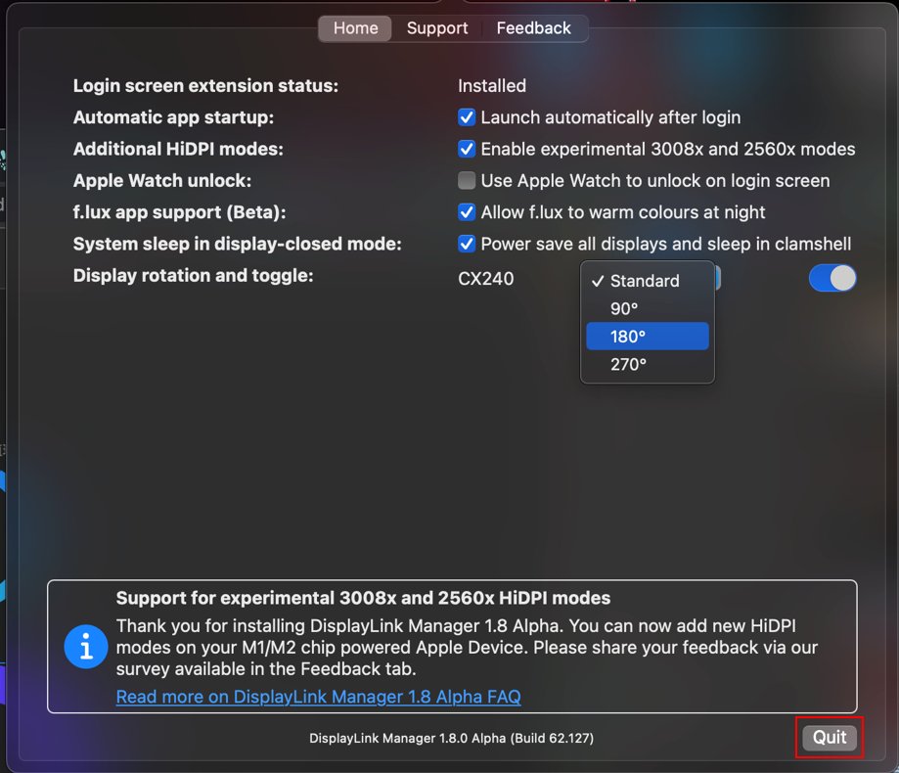Click f.lux app support (Beta) label
The height and width of the screenshot is (773, 899).
[x=179, y=212]
